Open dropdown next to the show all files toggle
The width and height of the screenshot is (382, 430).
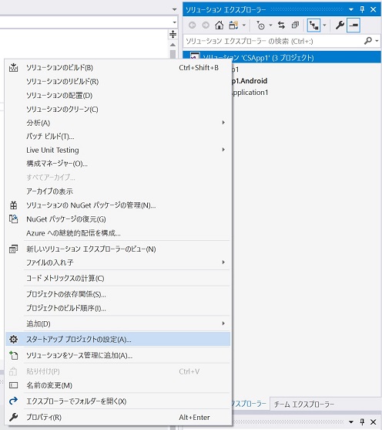324,25
